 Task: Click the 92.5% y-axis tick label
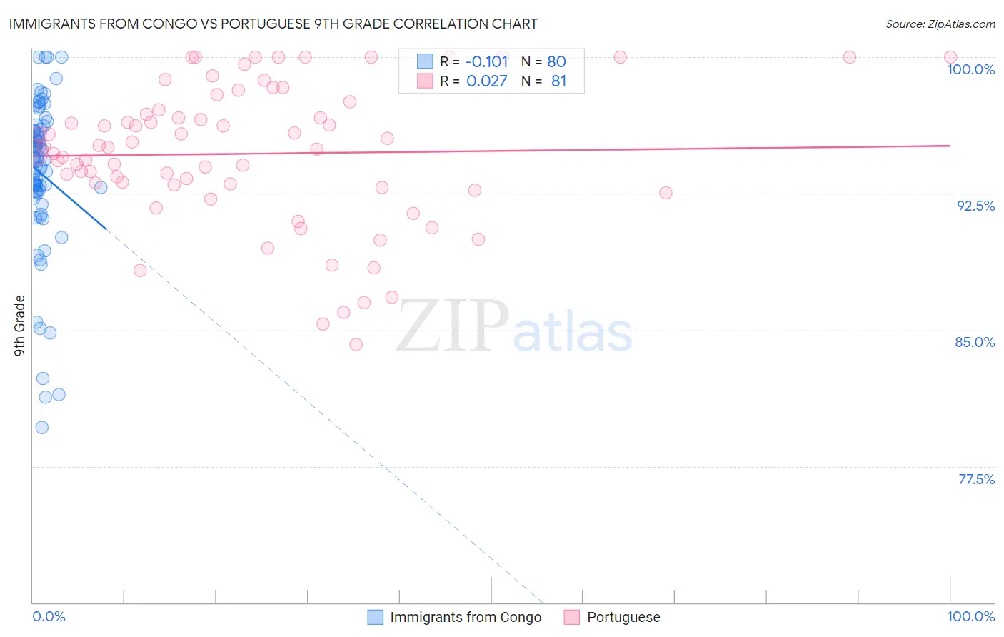pos(975,206)
